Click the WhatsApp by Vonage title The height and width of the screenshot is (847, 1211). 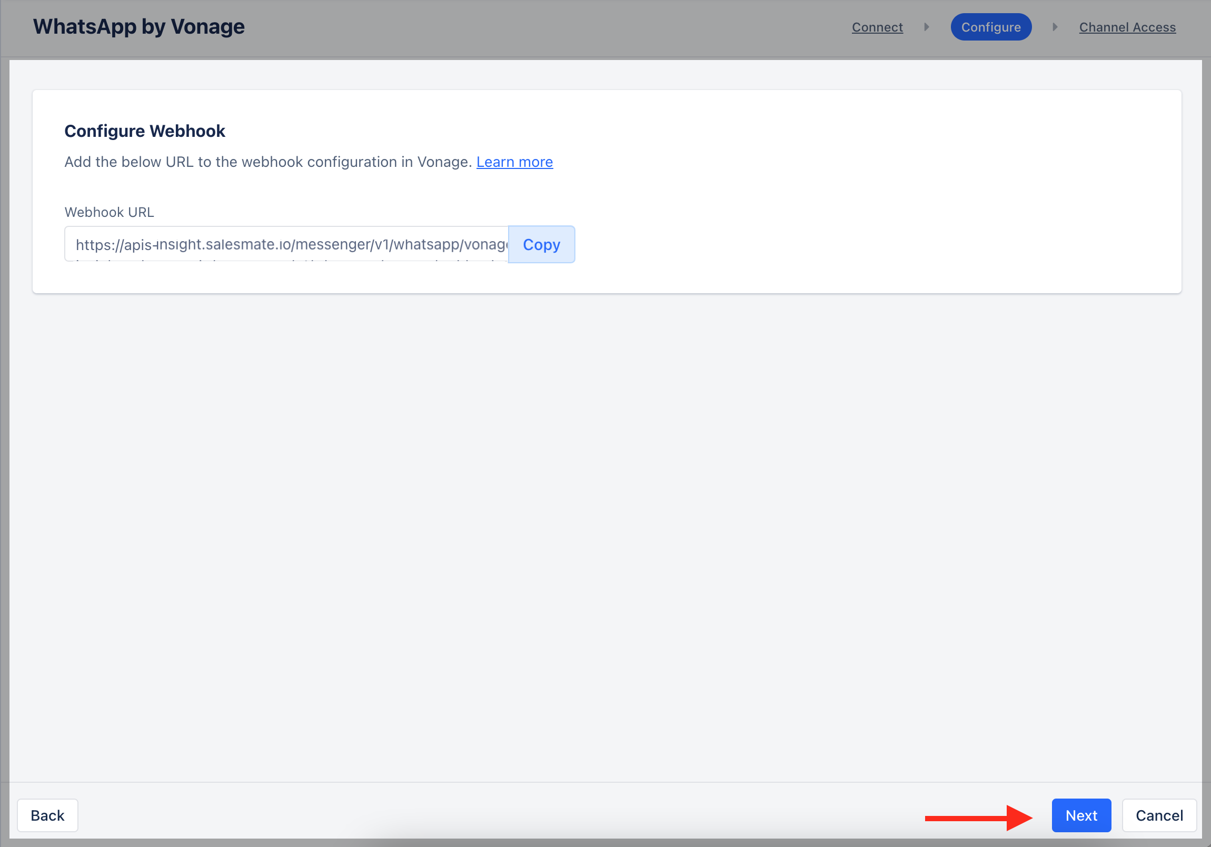click(x=138, y=26)
